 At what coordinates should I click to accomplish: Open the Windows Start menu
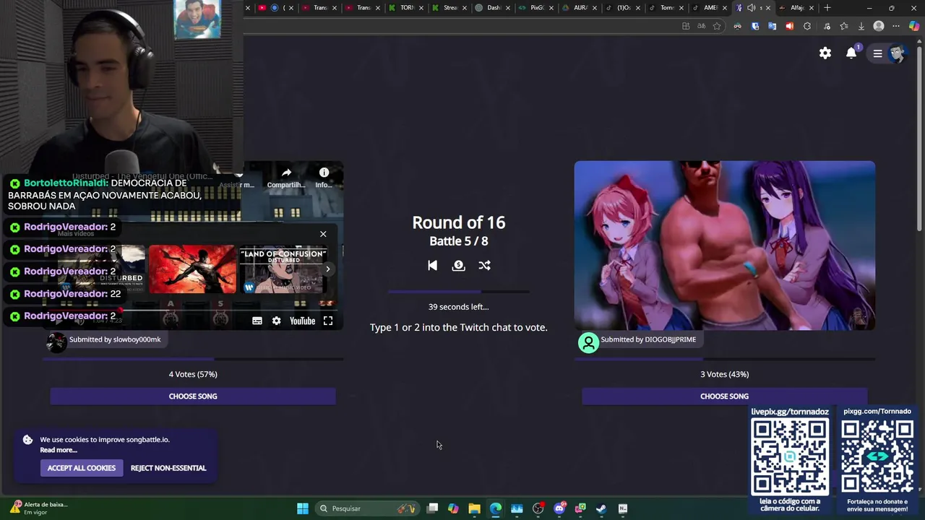(x=303, y=508)
